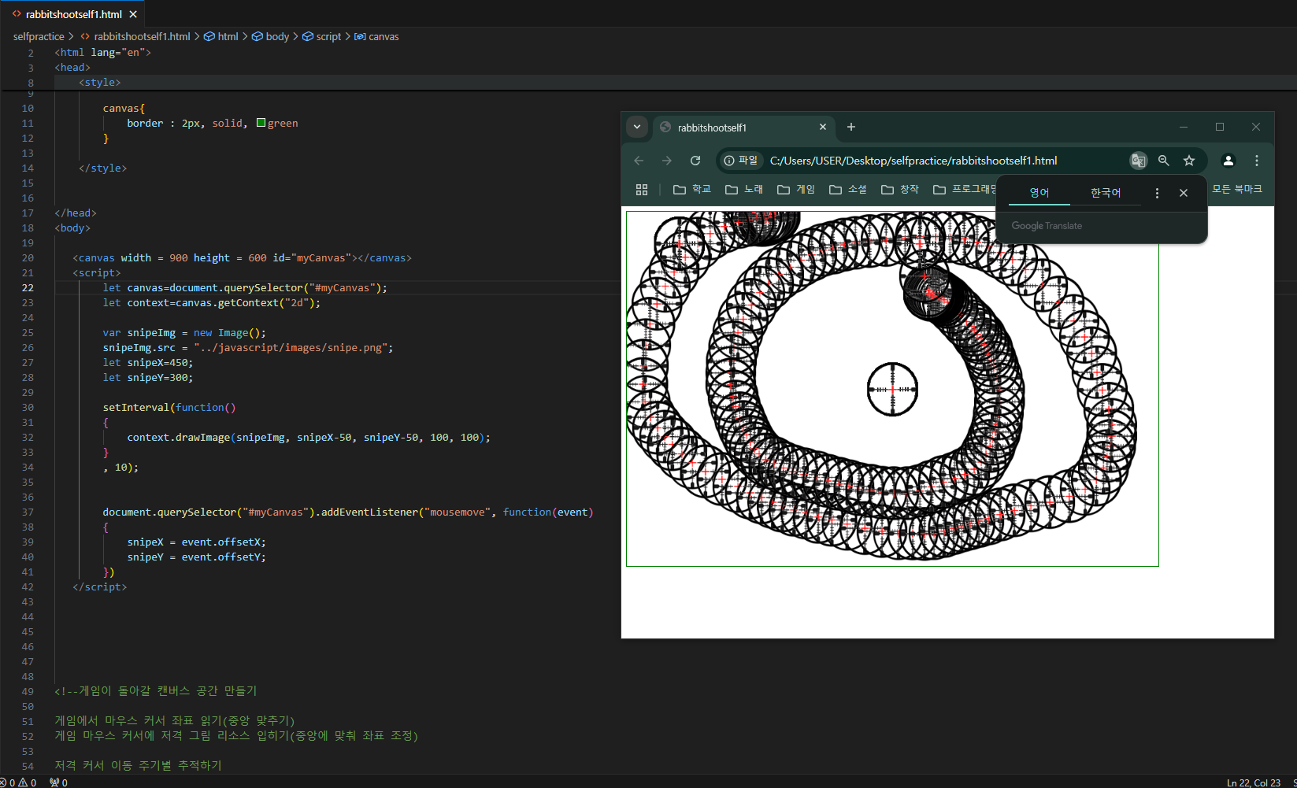The height and width of the screenshot is (788, 1297).
Task: Open the 학교 bookmark folder
Action: tap(692, 190)
